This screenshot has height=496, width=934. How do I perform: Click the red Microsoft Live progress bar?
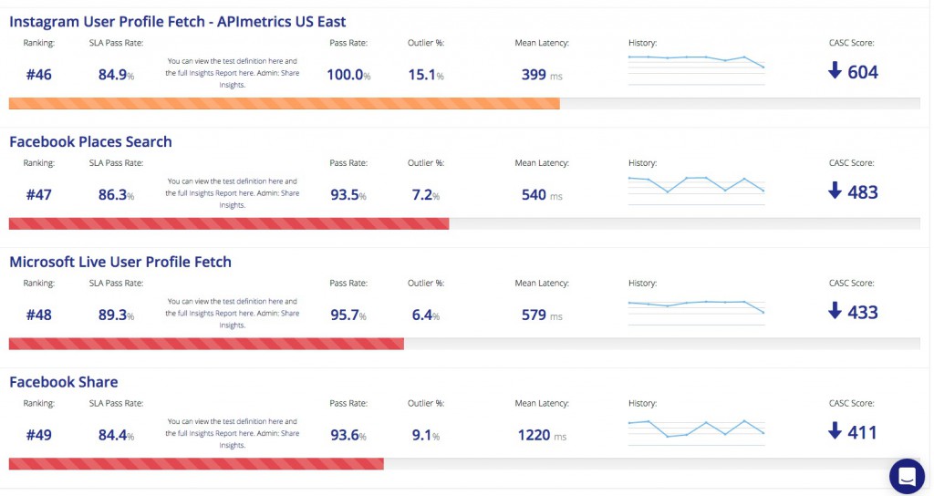tap(206, 344)
